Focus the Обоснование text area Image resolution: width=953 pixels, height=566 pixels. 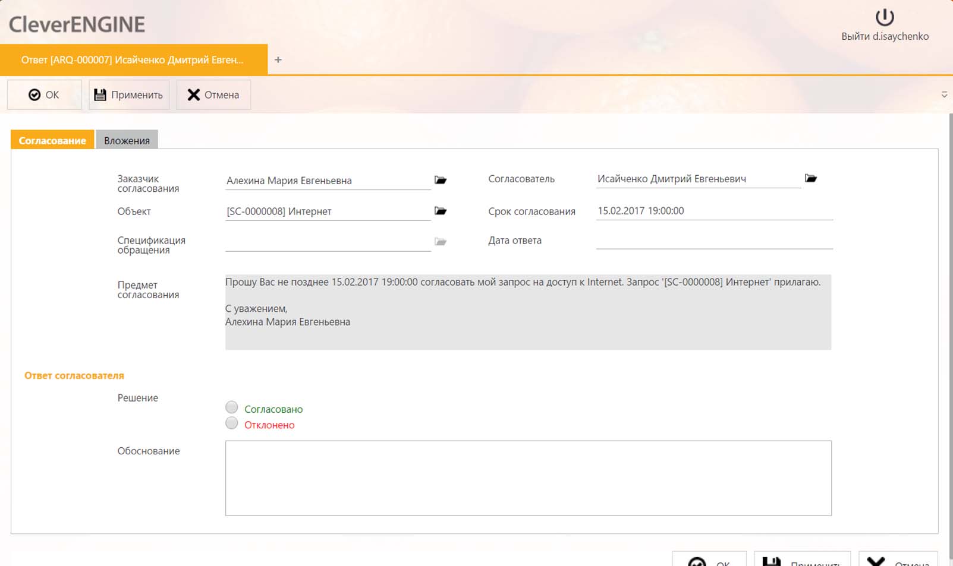[x=528, y=478]
